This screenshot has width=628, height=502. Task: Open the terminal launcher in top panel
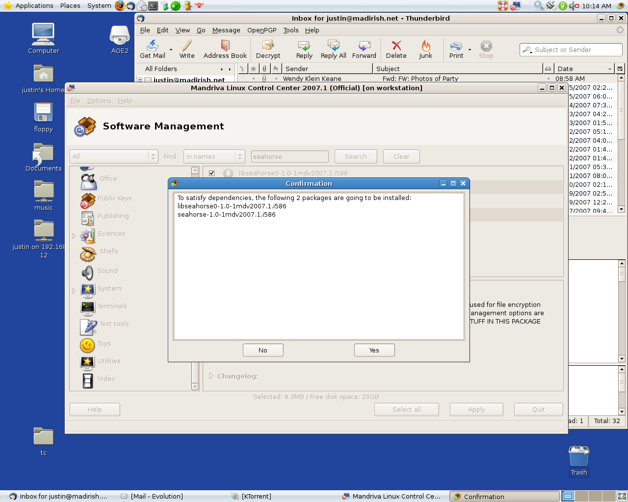153,6
